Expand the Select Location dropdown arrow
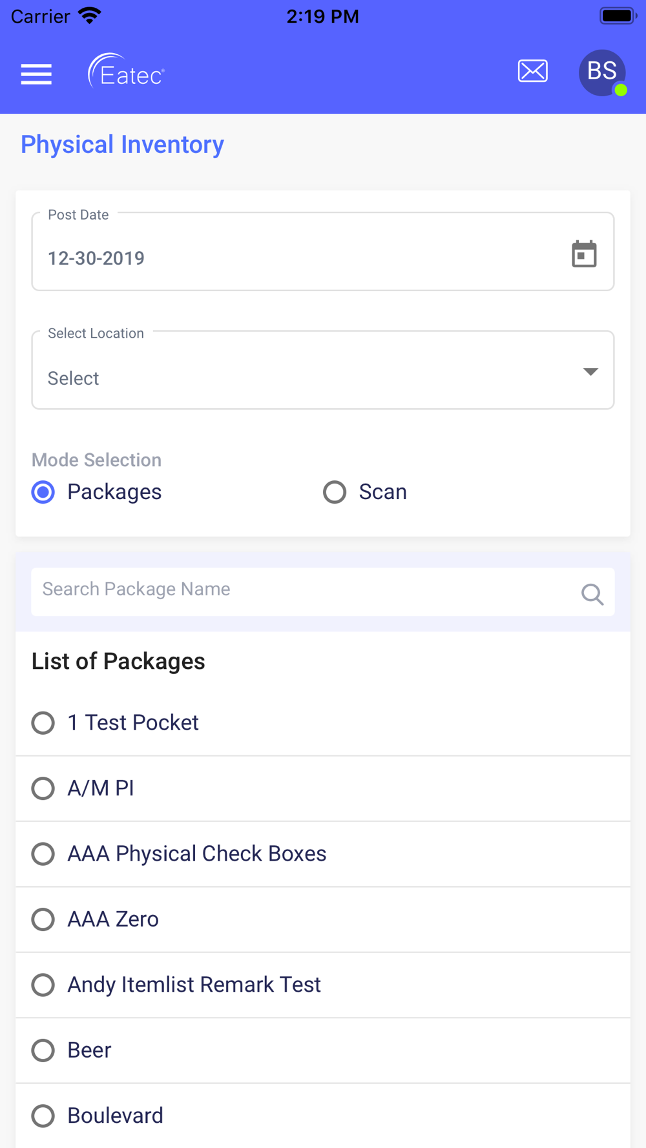The image size is (646, 1148). pos(590,371)
